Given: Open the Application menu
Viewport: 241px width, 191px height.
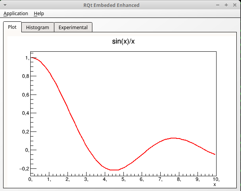Looking at the screenshot, I should click(x=16, y=14).
